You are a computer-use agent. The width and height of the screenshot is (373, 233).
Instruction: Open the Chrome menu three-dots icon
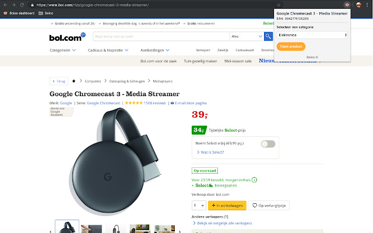click(368, 5)
